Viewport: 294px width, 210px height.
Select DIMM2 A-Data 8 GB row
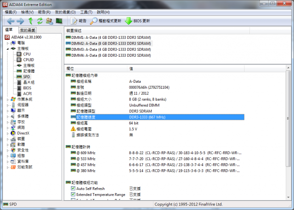point(108,43)
